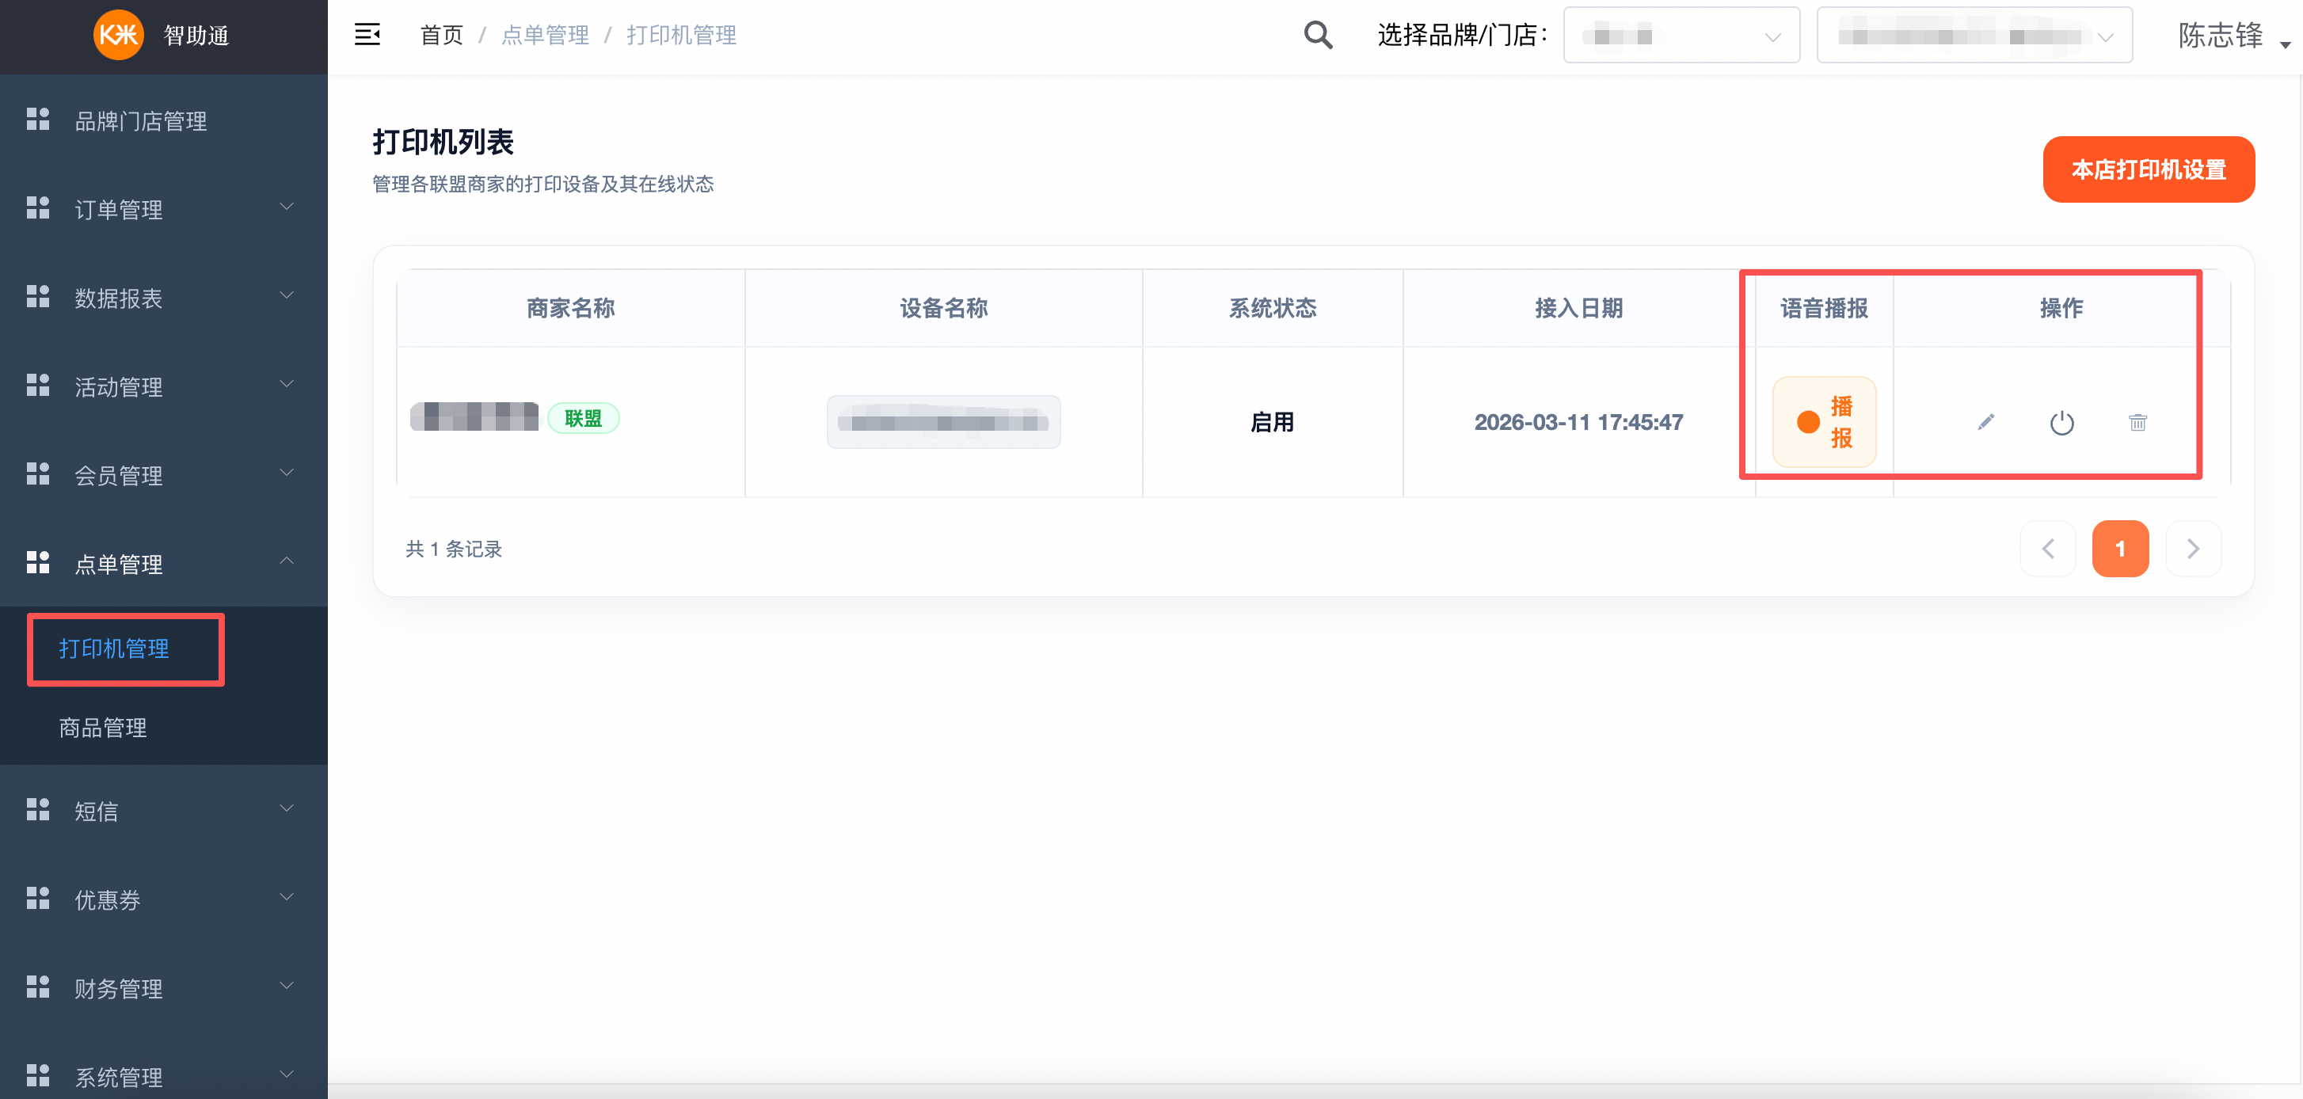The width and height of the screenshot is (2303, 1099).
Task: Expand the 系统管理 menu chevron
Action: pos(286,1075)
